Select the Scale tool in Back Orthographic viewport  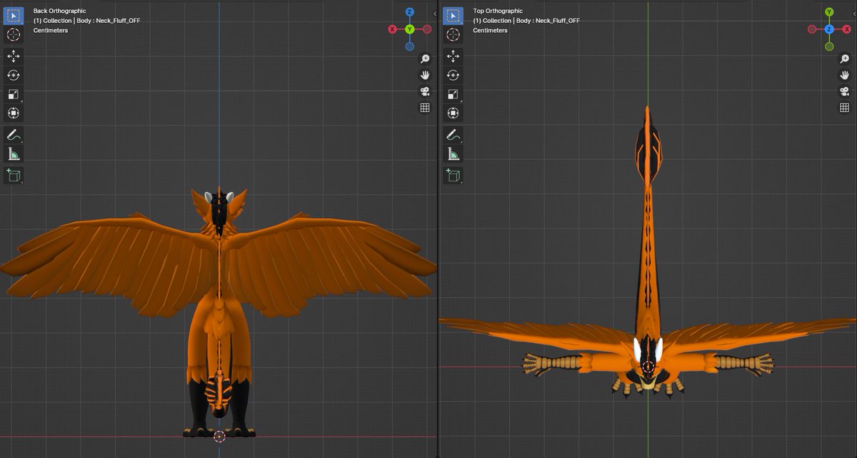(x=14, y=94)
